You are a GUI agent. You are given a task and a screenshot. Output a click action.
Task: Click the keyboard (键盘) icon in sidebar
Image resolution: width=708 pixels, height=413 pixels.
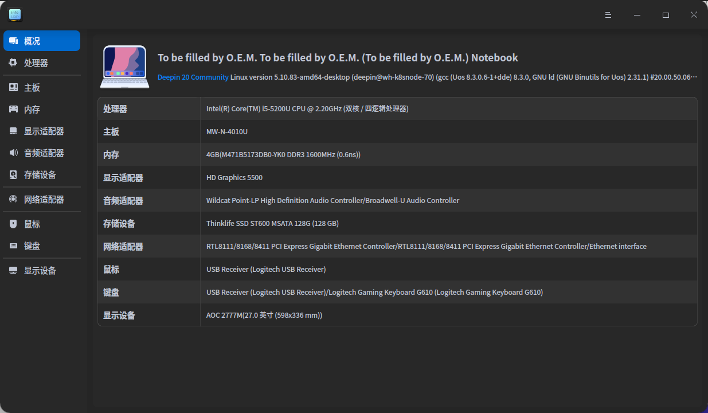tap(13, 246)
